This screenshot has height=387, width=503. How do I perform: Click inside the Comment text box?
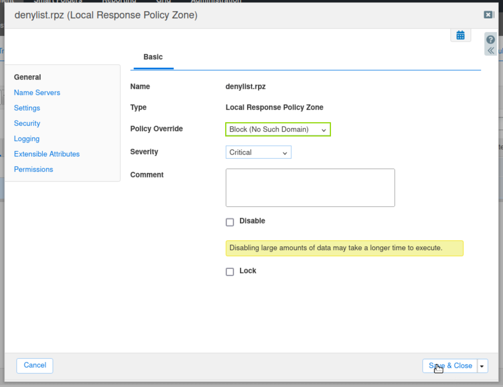[x=310, y=188]
